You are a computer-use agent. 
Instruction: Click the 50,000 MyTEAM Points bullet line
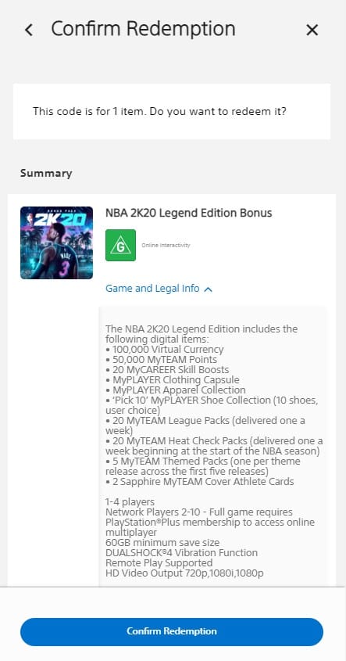pyautogui.click(x=161, y=360)
